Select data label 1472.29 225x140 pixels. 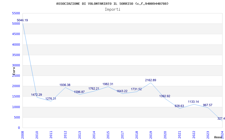click(x=37, y=95)
